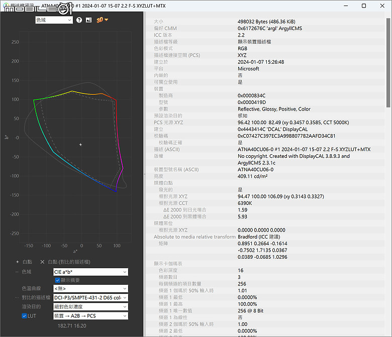
Task: Click the ΔE 2000 blackbody value 5.93
Action: [x=242, y=216]
